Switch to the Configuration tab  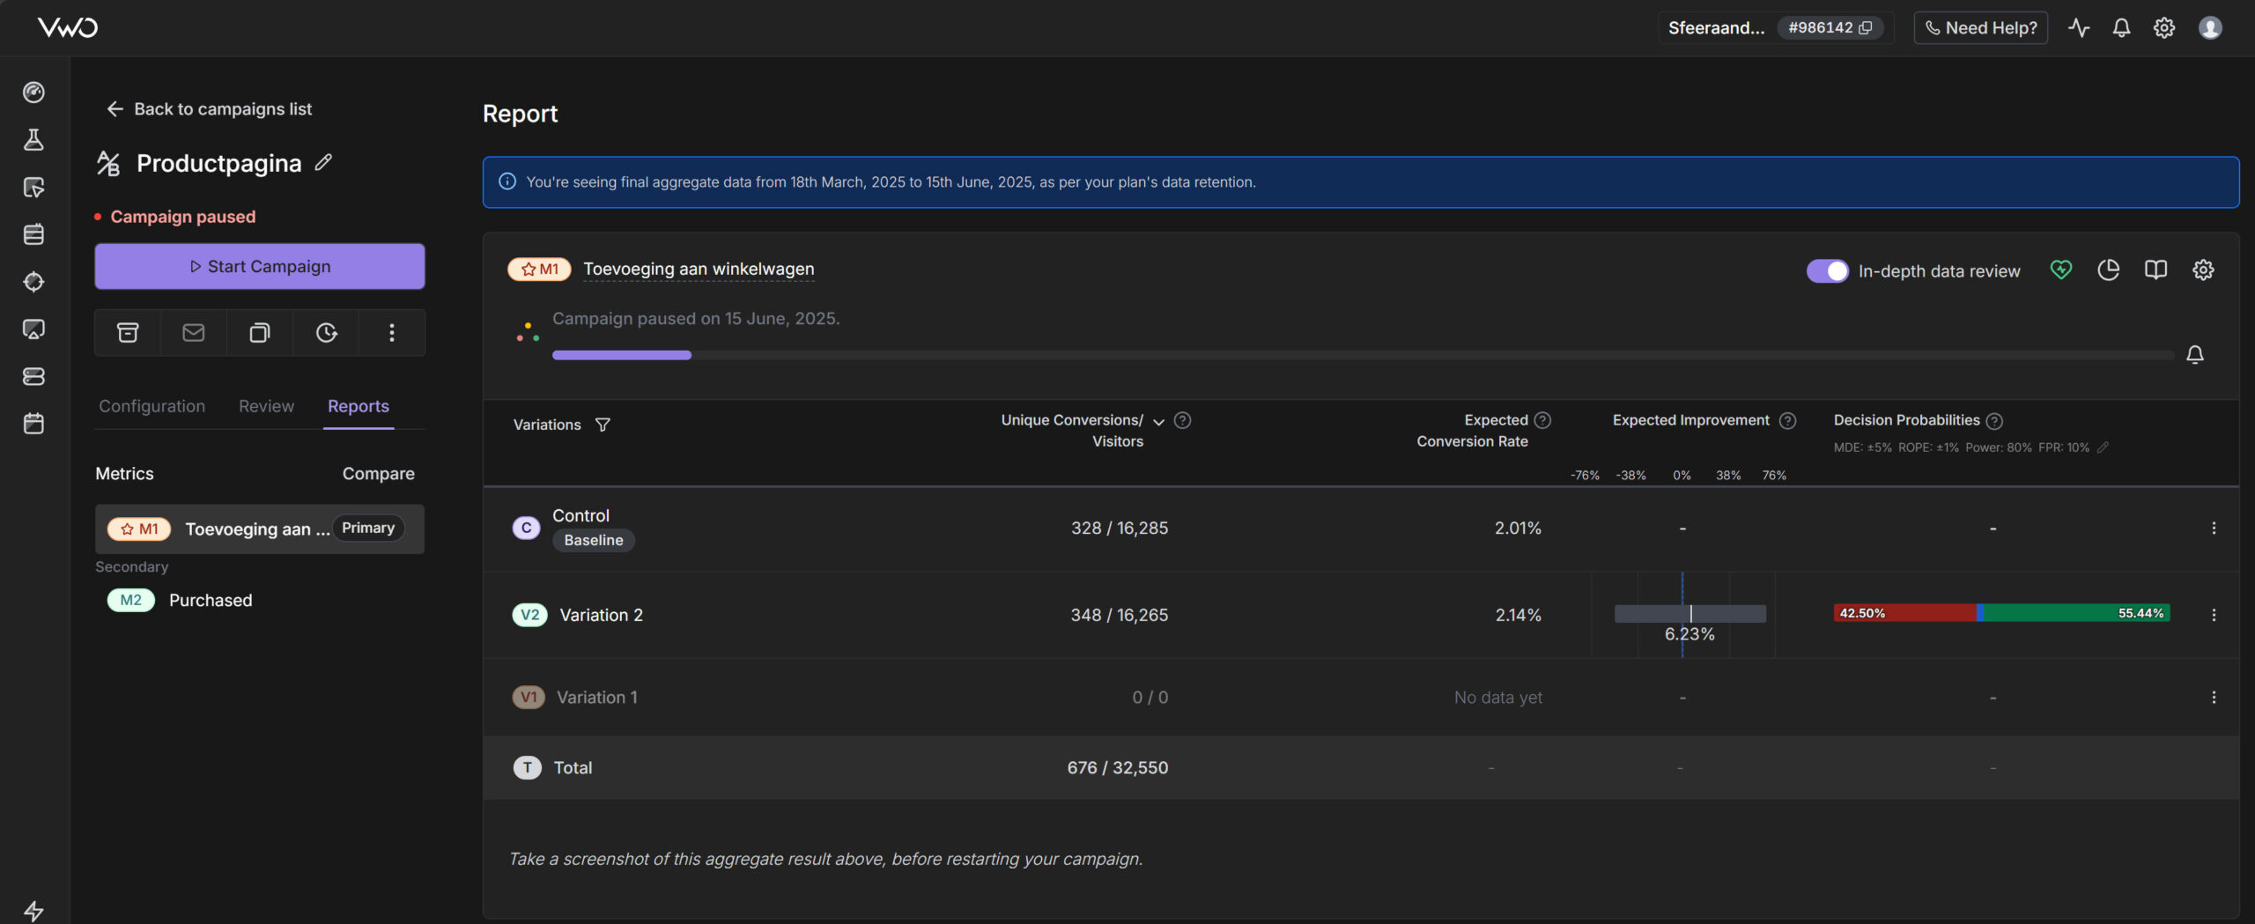(152, 406)
